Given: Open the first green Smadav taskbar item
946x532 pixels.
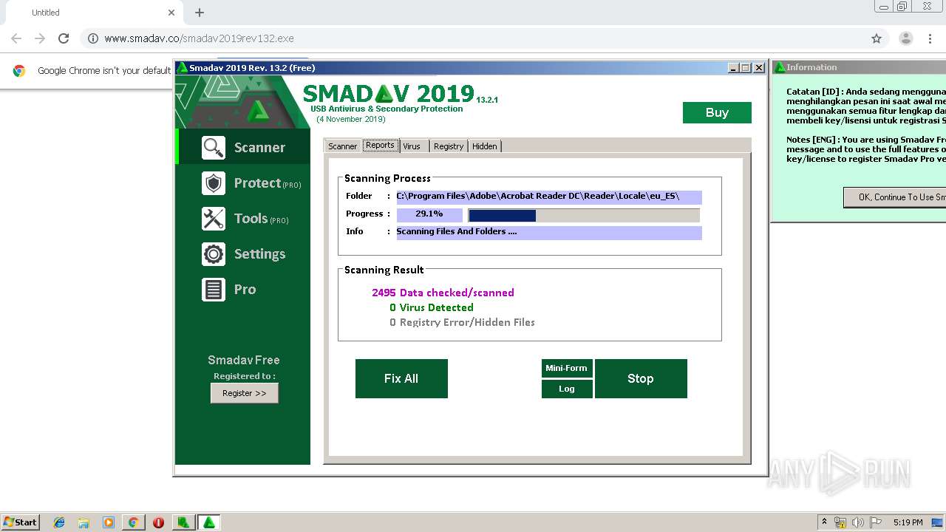Looking at the screenshot, I should [x=183, y=522].
